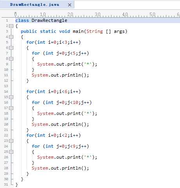Click 'args' parameter on line 3
The image size is (180, 188).
[119, 32]
